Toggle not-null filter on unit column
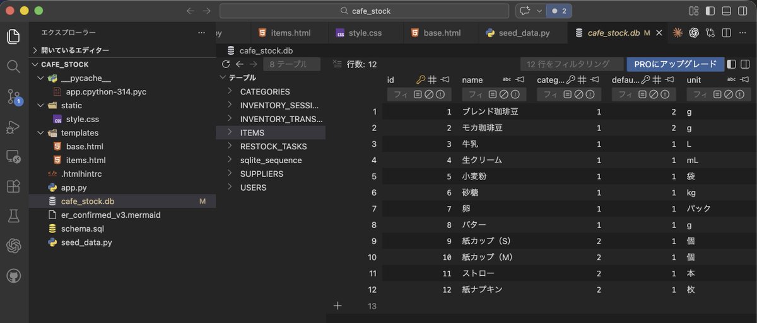Image resolution: width=757 pixels, height=323 pixels. tap(739, 94)
